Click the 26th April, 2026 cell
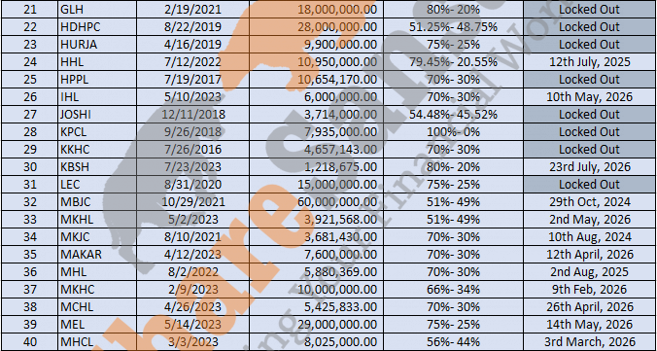Screen dimensions: 657x351 point(590,307)
